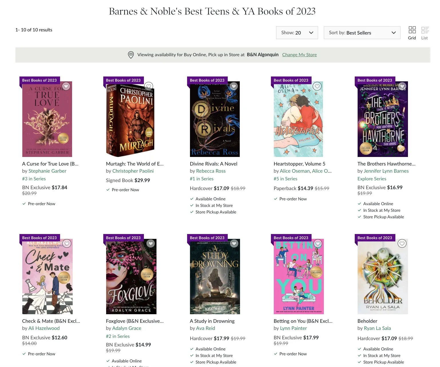
Task: Click Change My Store link
Action: click(x=299, y=55)
